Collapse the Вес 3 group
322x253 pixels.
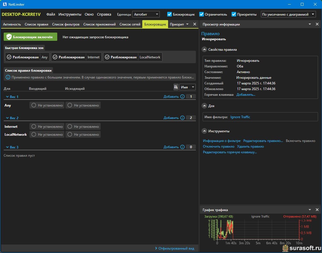pos(7,147)
